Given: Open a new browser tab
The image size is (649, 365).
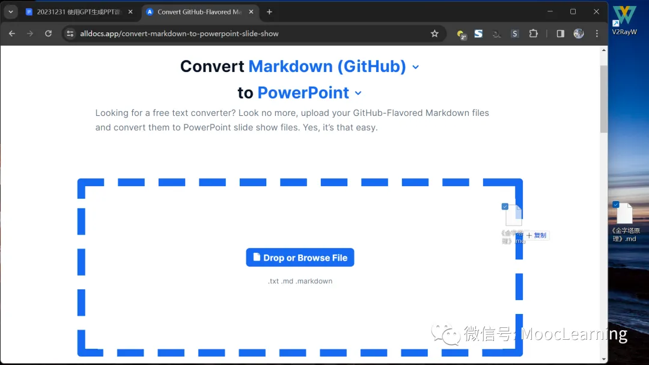Looking at the screenshot, I should [269, 12].
